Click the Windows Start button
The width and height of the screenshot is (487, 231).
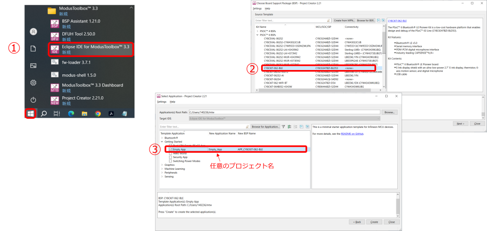point(30,114)
